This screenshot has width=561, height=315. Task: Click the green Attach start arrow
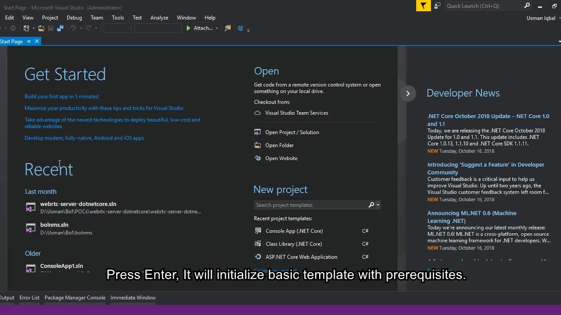(188, 28)
